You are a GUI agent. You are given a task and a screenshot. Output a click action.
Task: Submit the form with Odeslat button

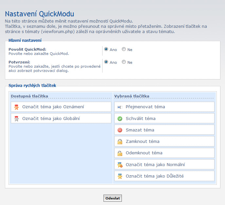pos(113,198)
